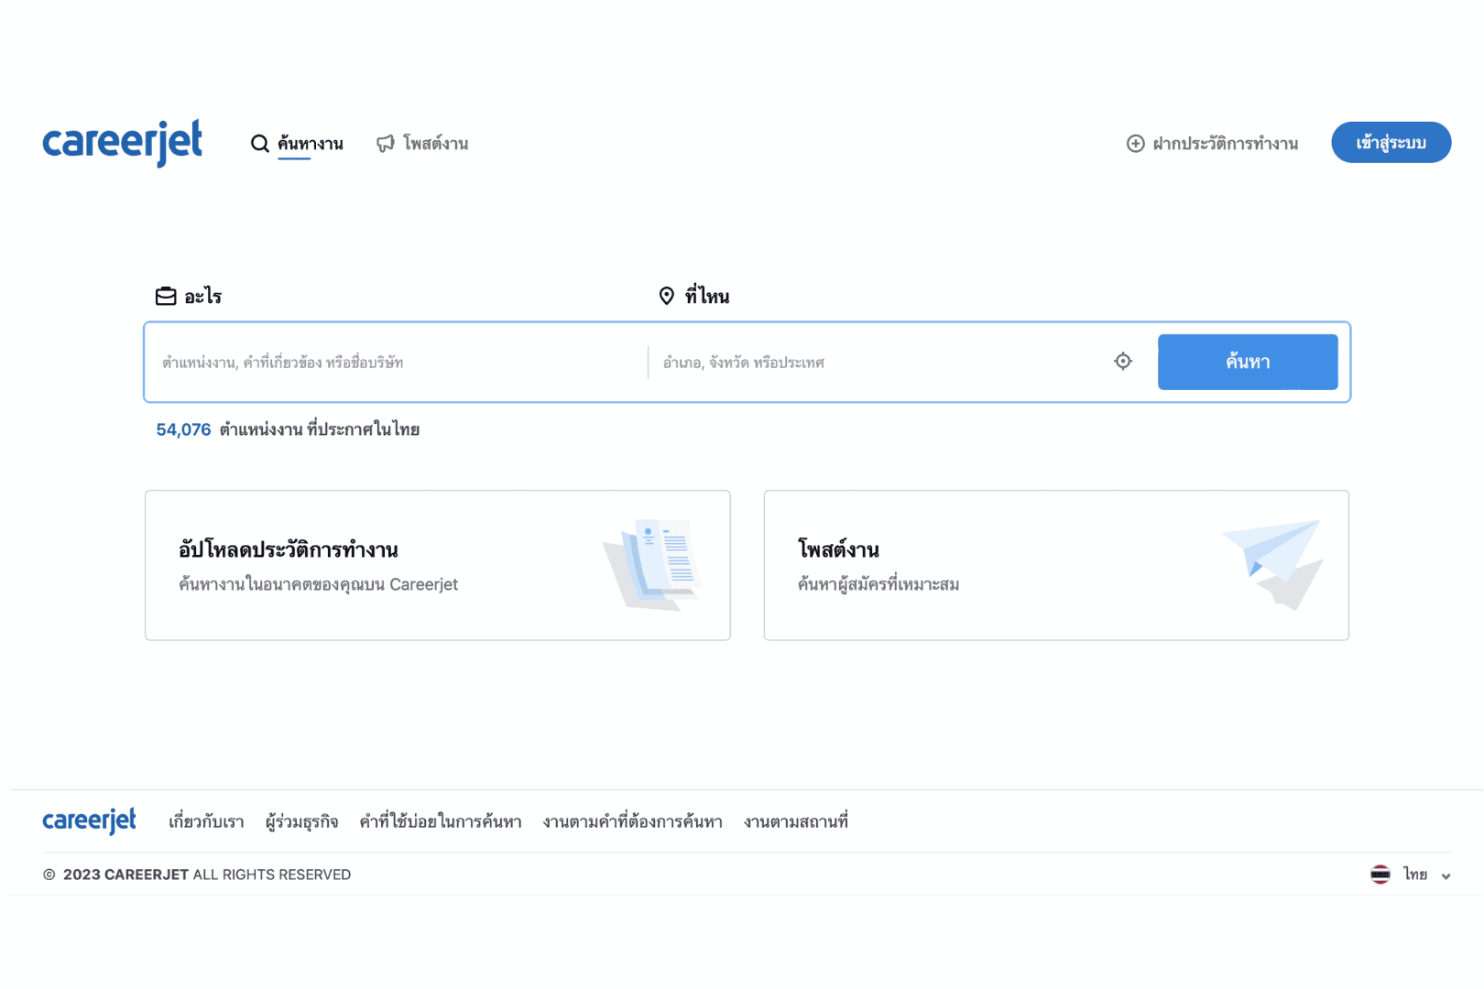Open footer link เกี่ยวกับเรา
Screen dimensions: 1484x989
coord(206,821)
